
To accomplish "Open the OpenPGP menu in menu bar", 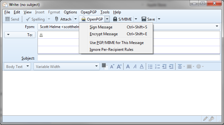I will 89,12.
